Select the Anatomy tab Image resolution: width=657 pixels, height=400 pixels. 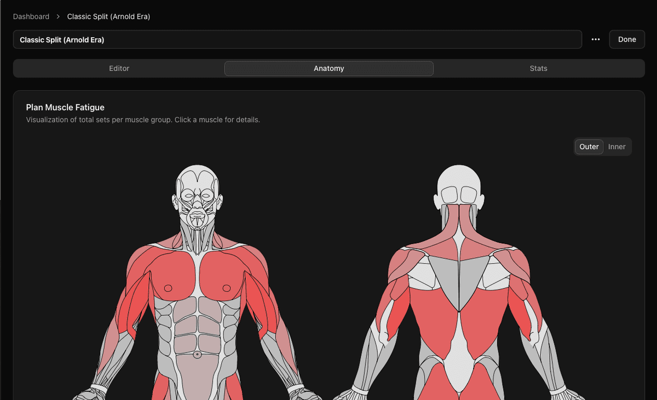328,68
